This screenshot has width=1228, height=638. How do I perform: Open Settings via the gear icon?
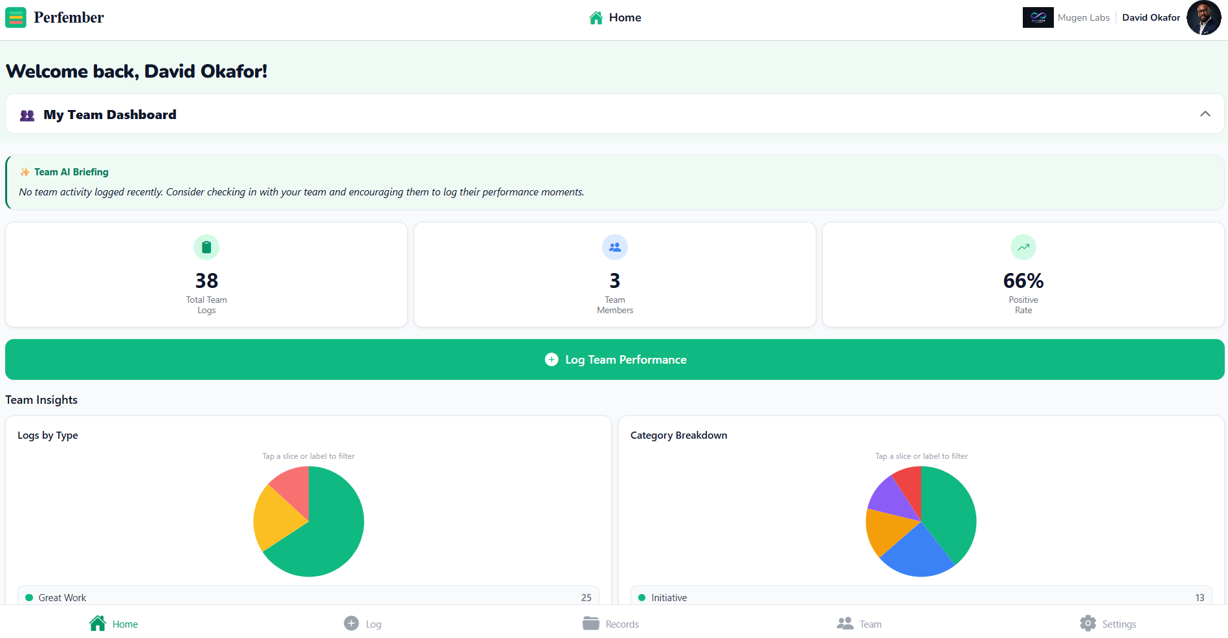1088,622
